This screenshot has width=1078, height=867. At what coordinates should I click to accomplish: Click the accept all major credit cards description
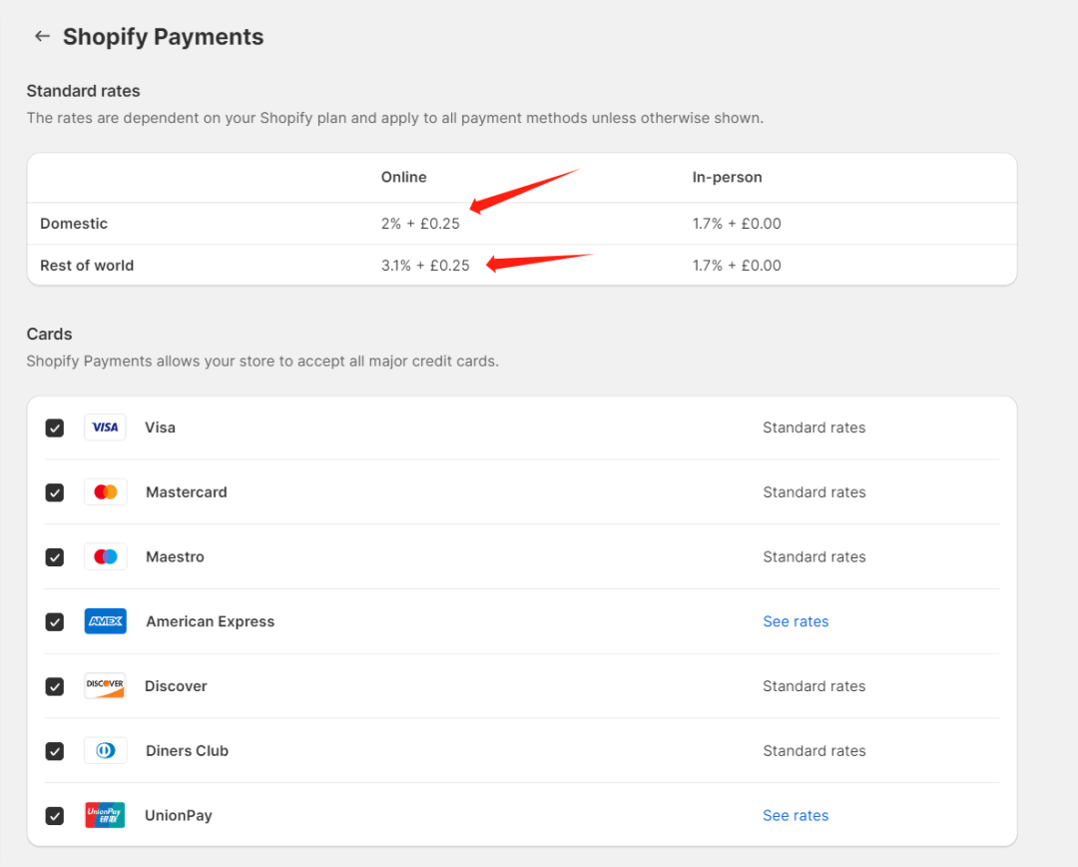(x=263, y=362)
